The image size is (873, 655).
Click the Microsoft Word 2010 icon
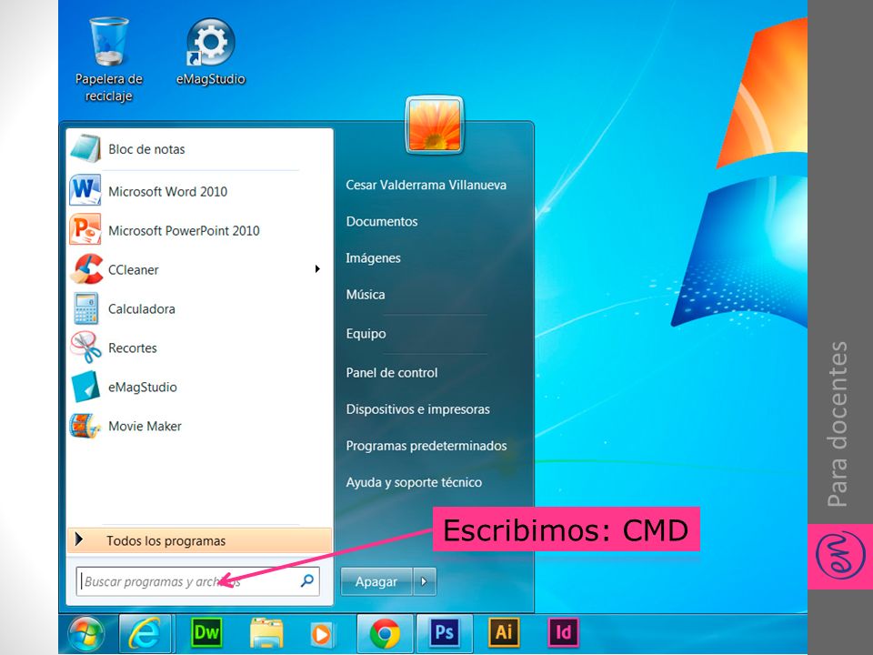85,190
